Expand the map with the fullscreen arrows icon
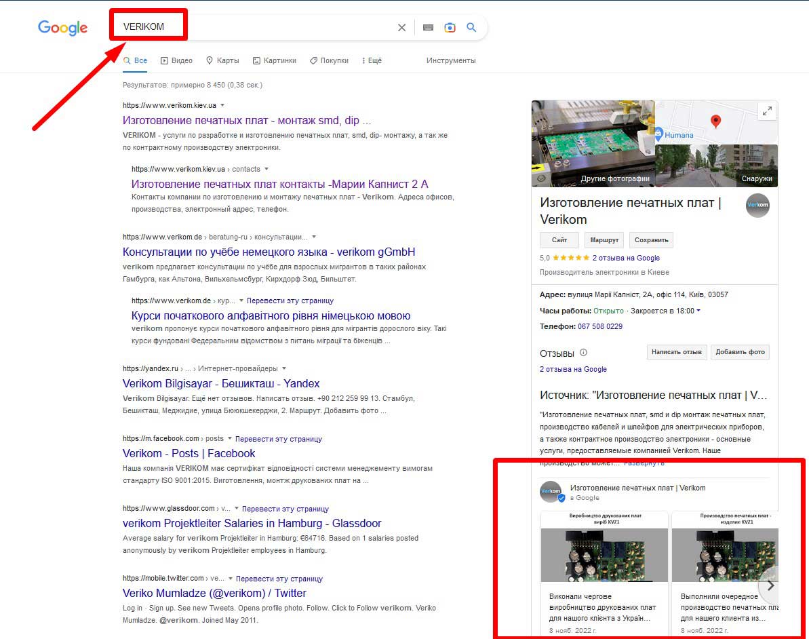The image size is (809, 639). pos(767,111)
